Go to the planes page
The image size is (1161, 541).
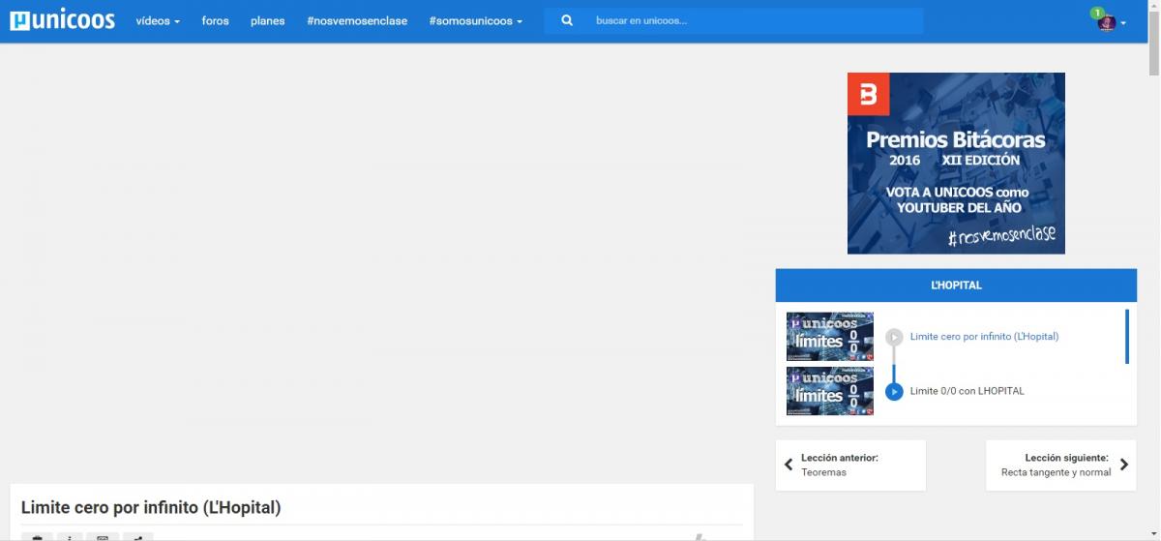(267, 20)
